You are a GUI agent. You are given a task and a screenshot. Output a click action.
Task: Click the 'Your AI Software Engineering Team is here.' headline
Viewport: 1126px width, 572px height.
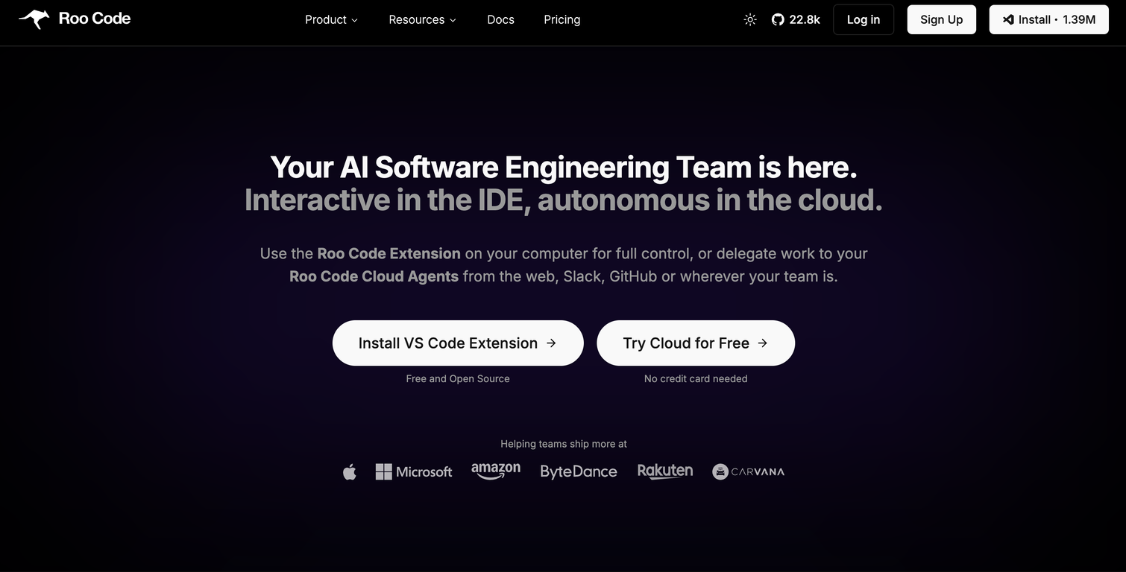[x=564, y=167]
